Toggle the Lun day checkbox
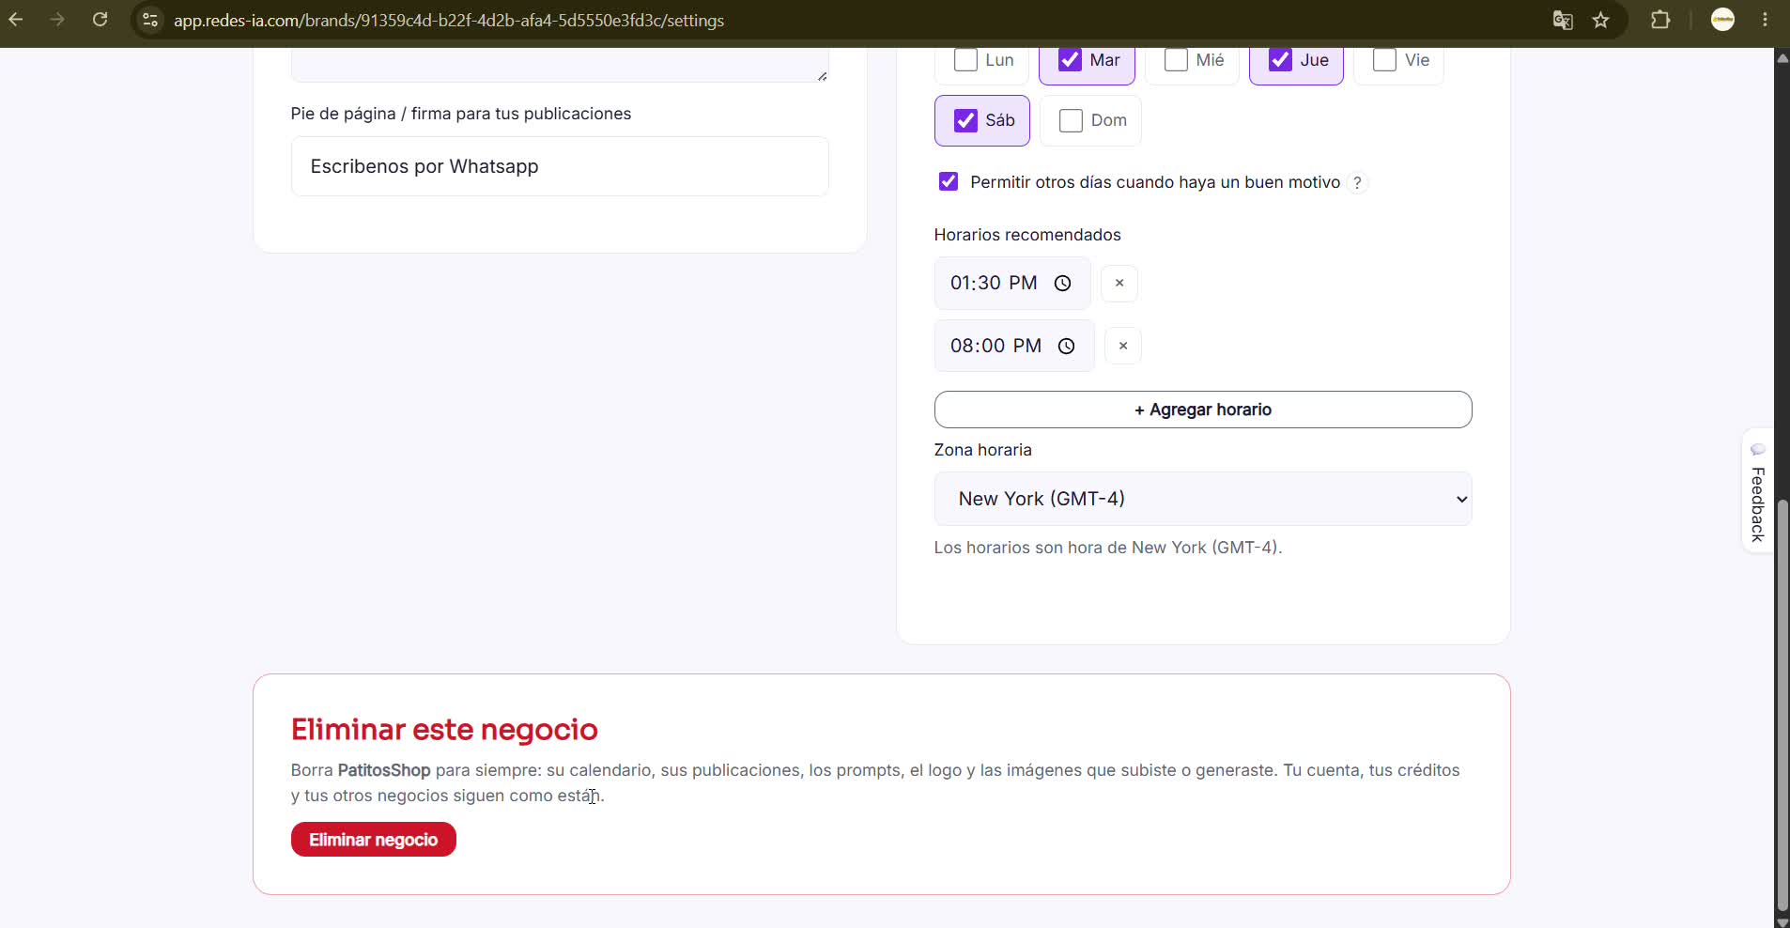1790x928 pixels. tap(965, 60)
